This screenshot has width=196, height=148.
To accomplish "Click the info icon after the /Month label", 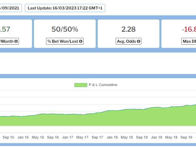I will (x=16, y=41).
